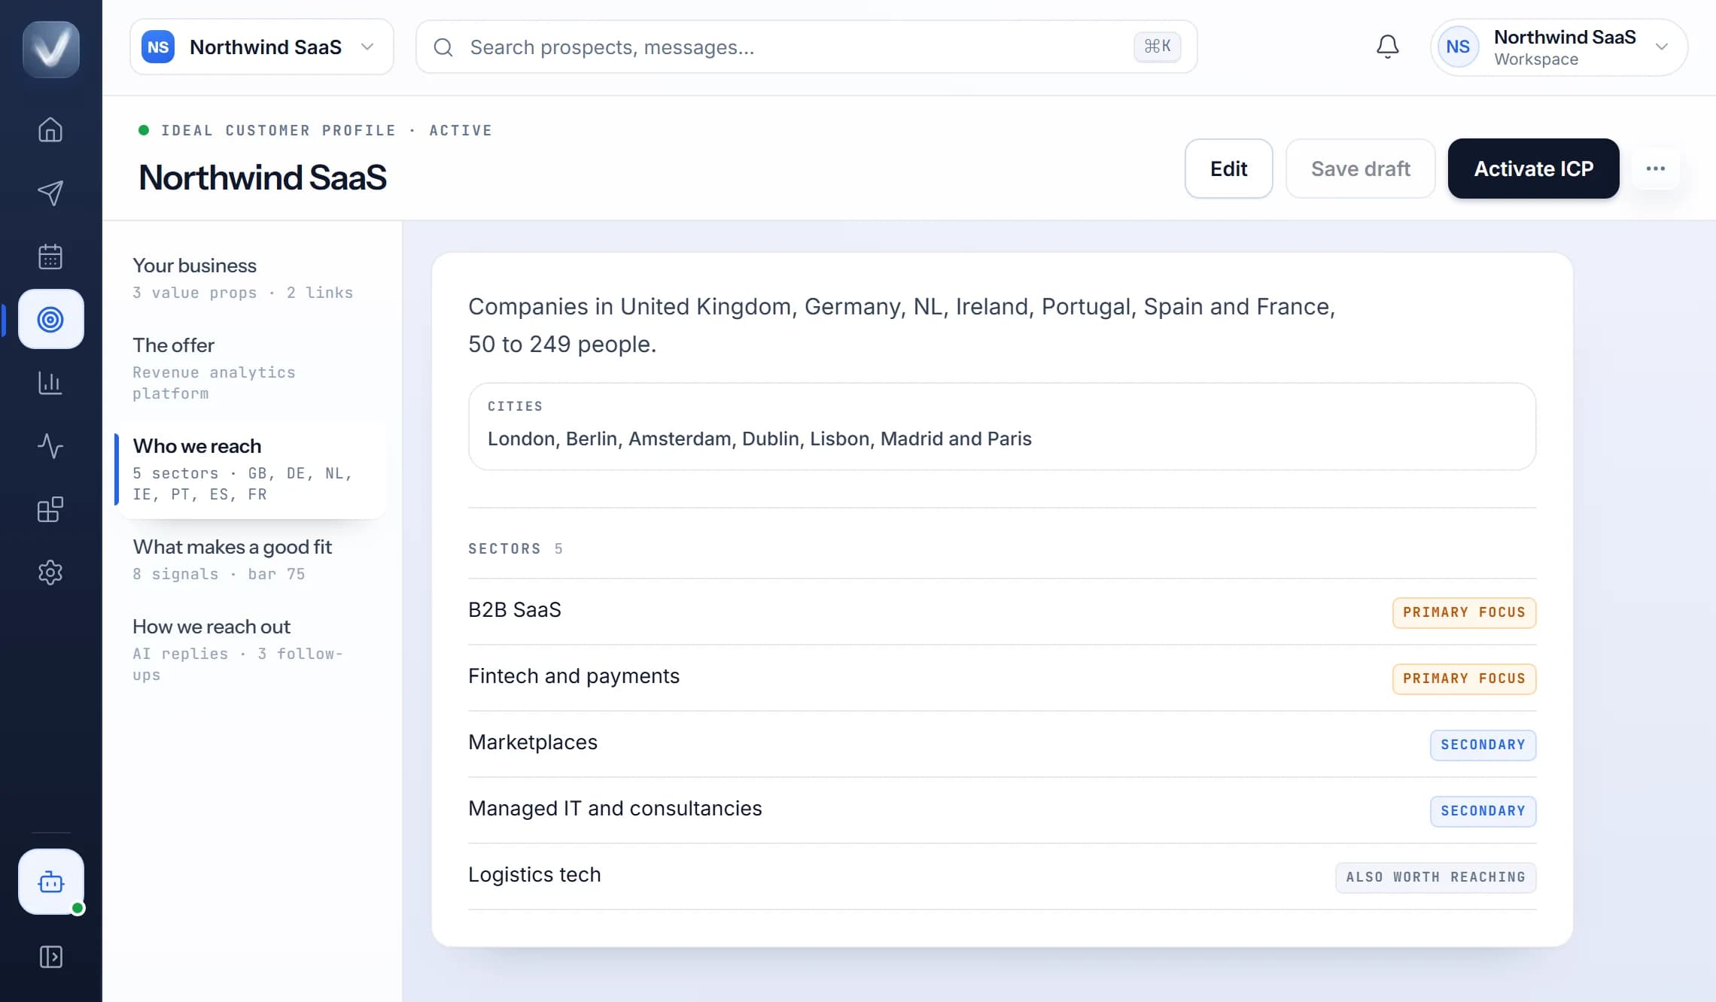Image resolution: width=1716 pixels, height=1002 pixels.
Task: Open What makes a good fit section
Action: (251, 560)
